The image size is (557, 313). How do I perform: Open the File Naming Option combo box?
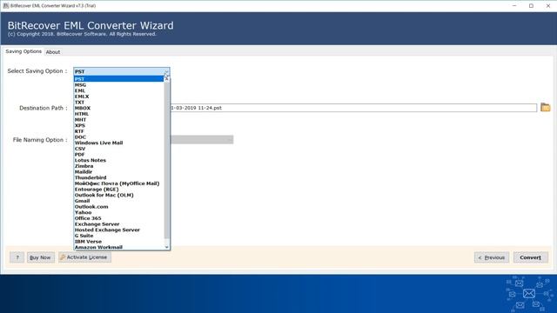coord(202,139)
